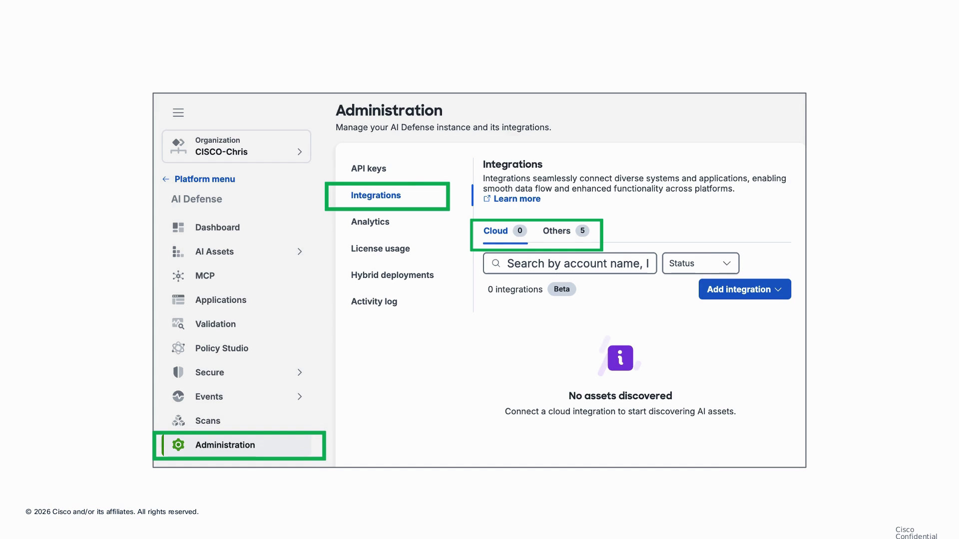Open the Analytics section
959x539 pixels.
pyautogui.click(x=370, y=222)
